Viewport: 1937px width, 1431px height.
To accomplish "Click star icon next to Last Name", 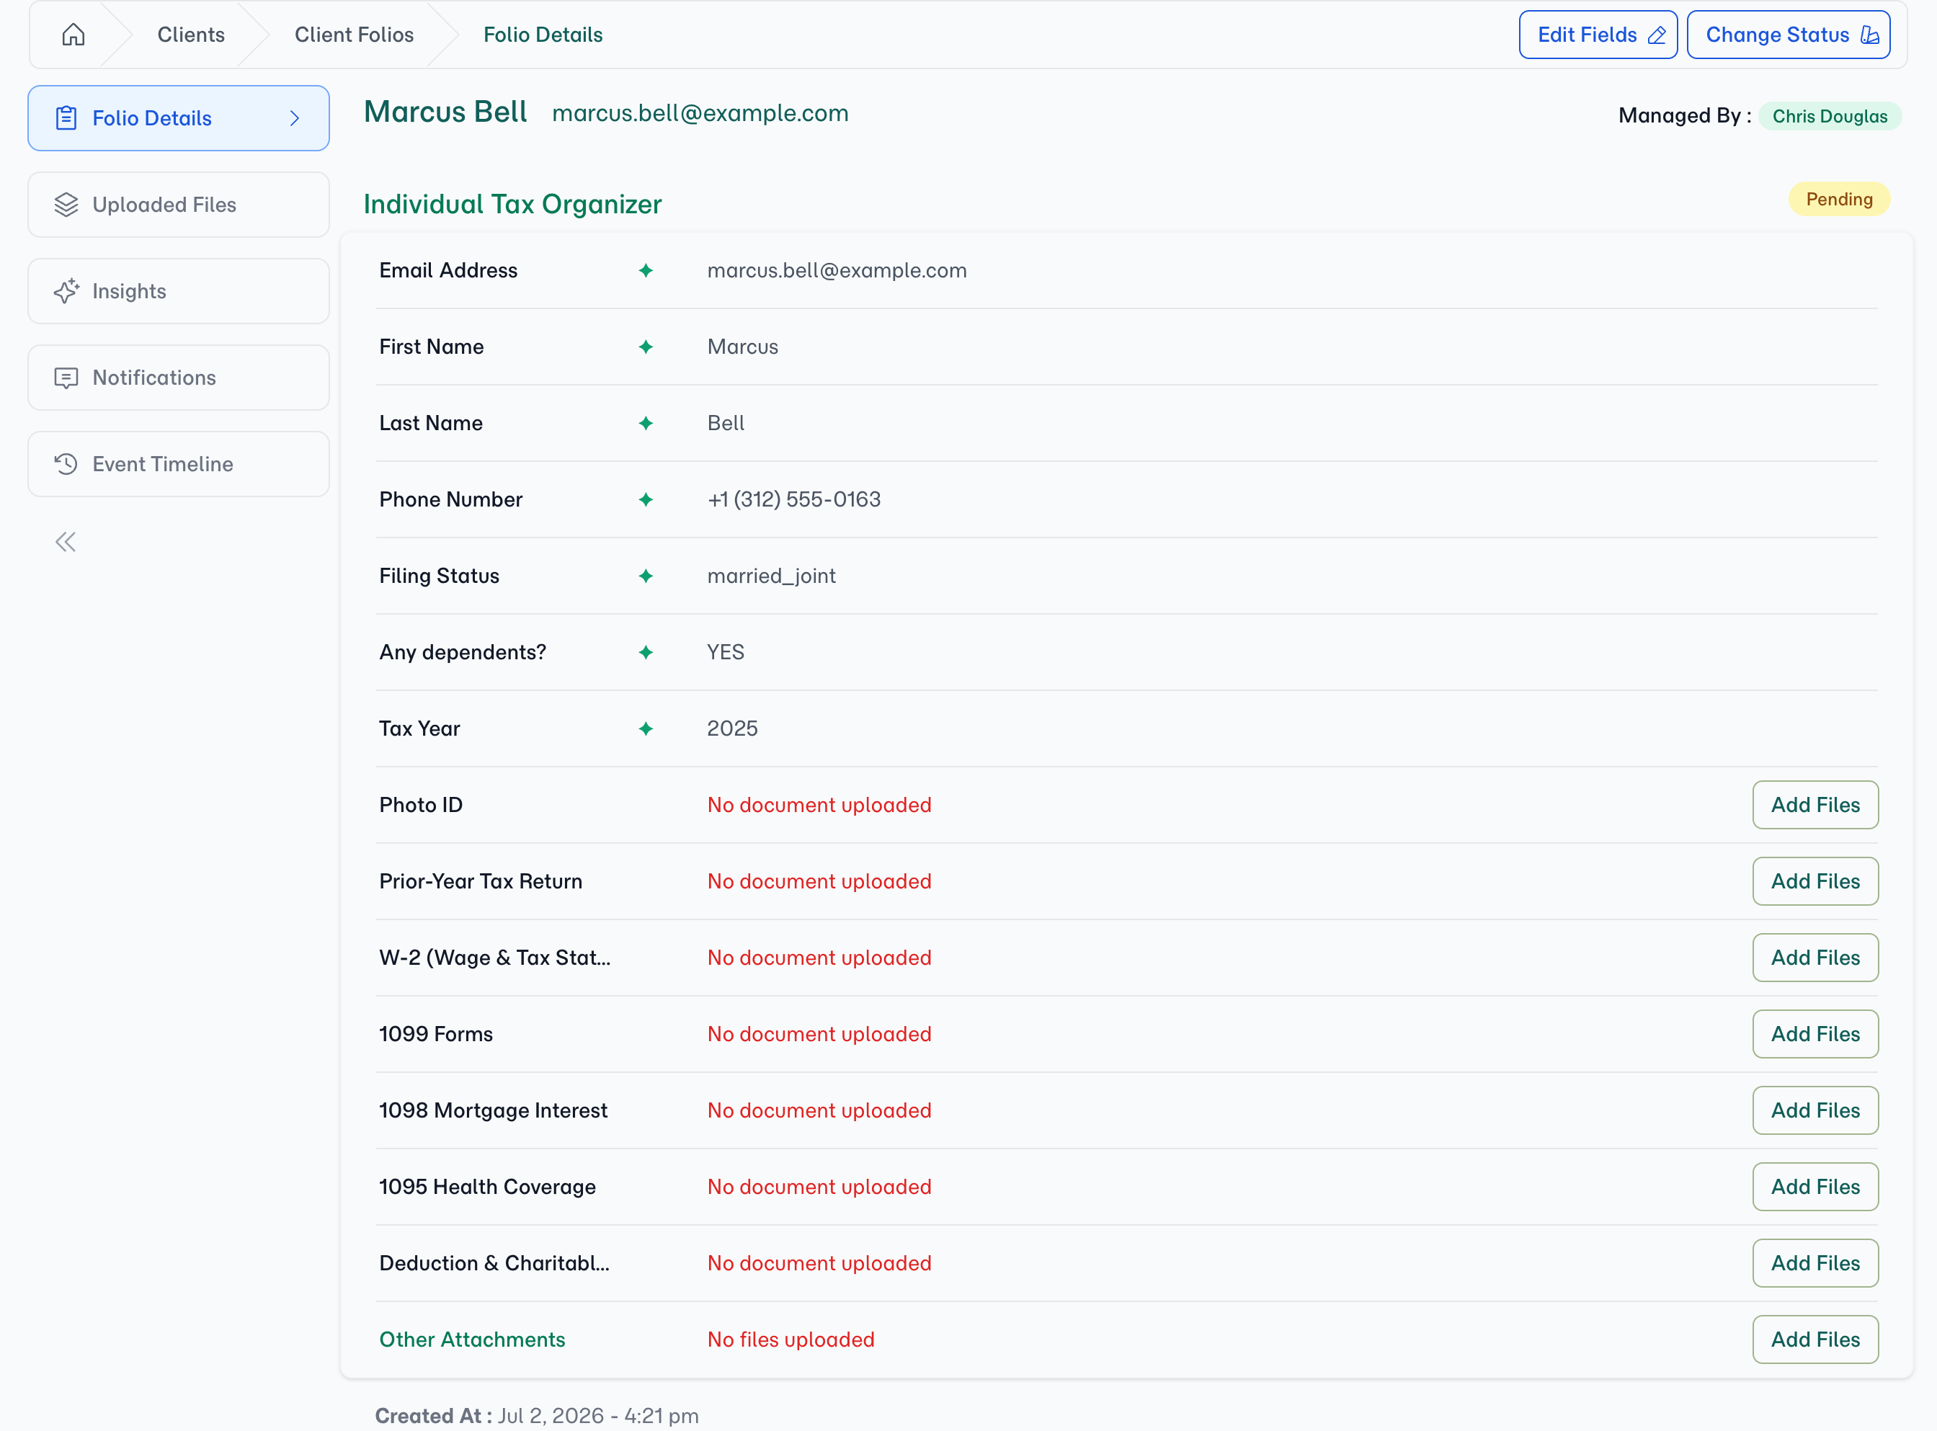I will point(646,423).
